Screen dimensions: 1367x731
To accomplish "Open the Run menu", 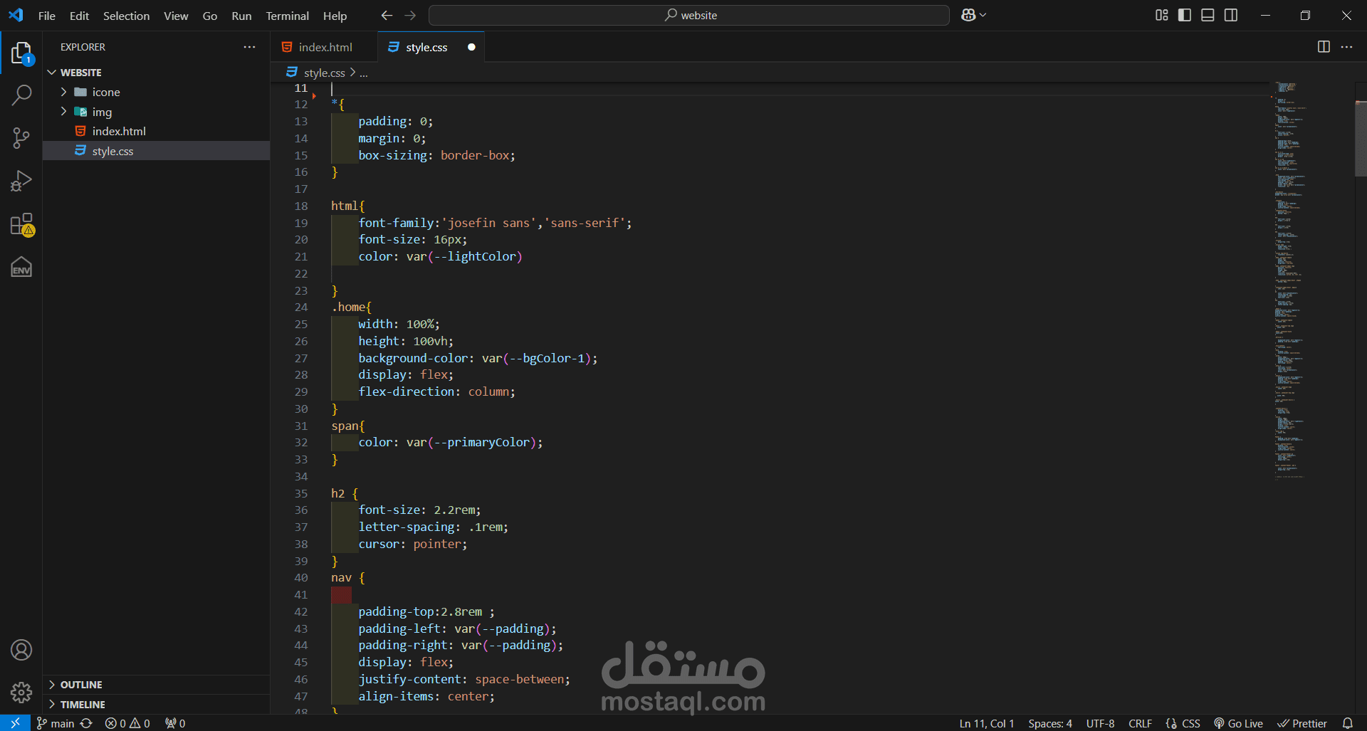I will [241, 16].
